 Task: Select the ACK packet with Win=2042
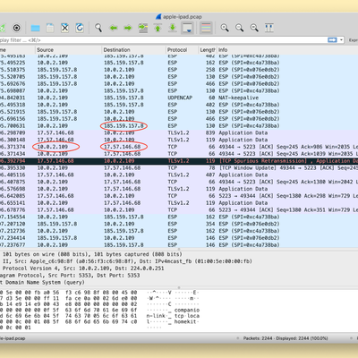click(179, 182)
